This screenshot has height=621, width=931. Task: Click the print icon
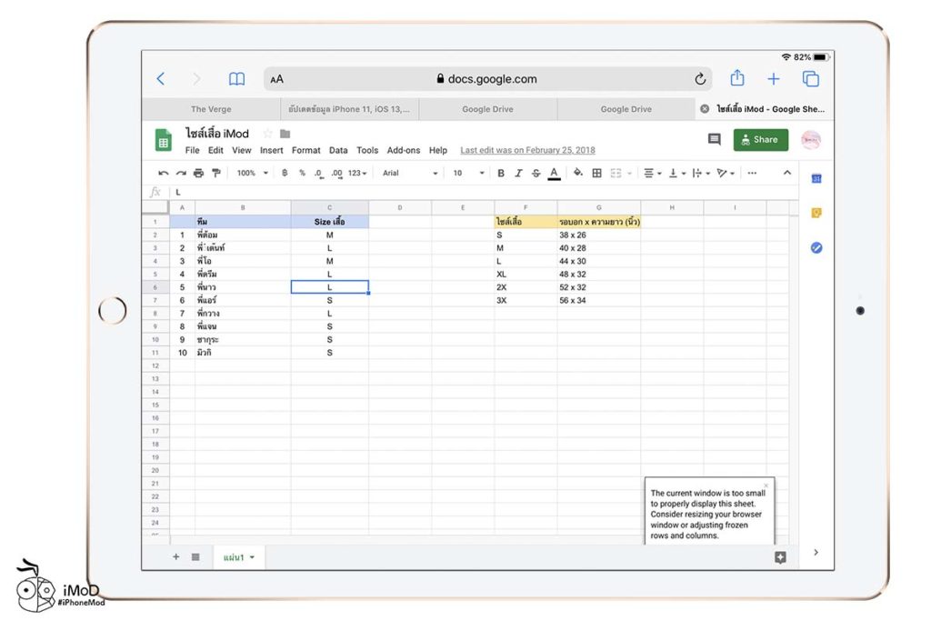pyautogui.click(x=198, y=173)
